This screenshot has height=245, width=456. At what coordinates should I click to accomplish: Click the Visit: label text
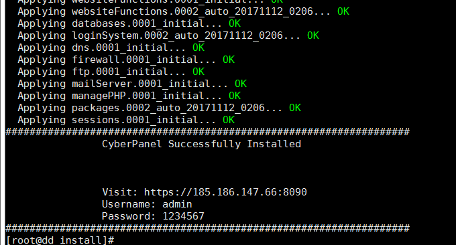tap(120, 192)
